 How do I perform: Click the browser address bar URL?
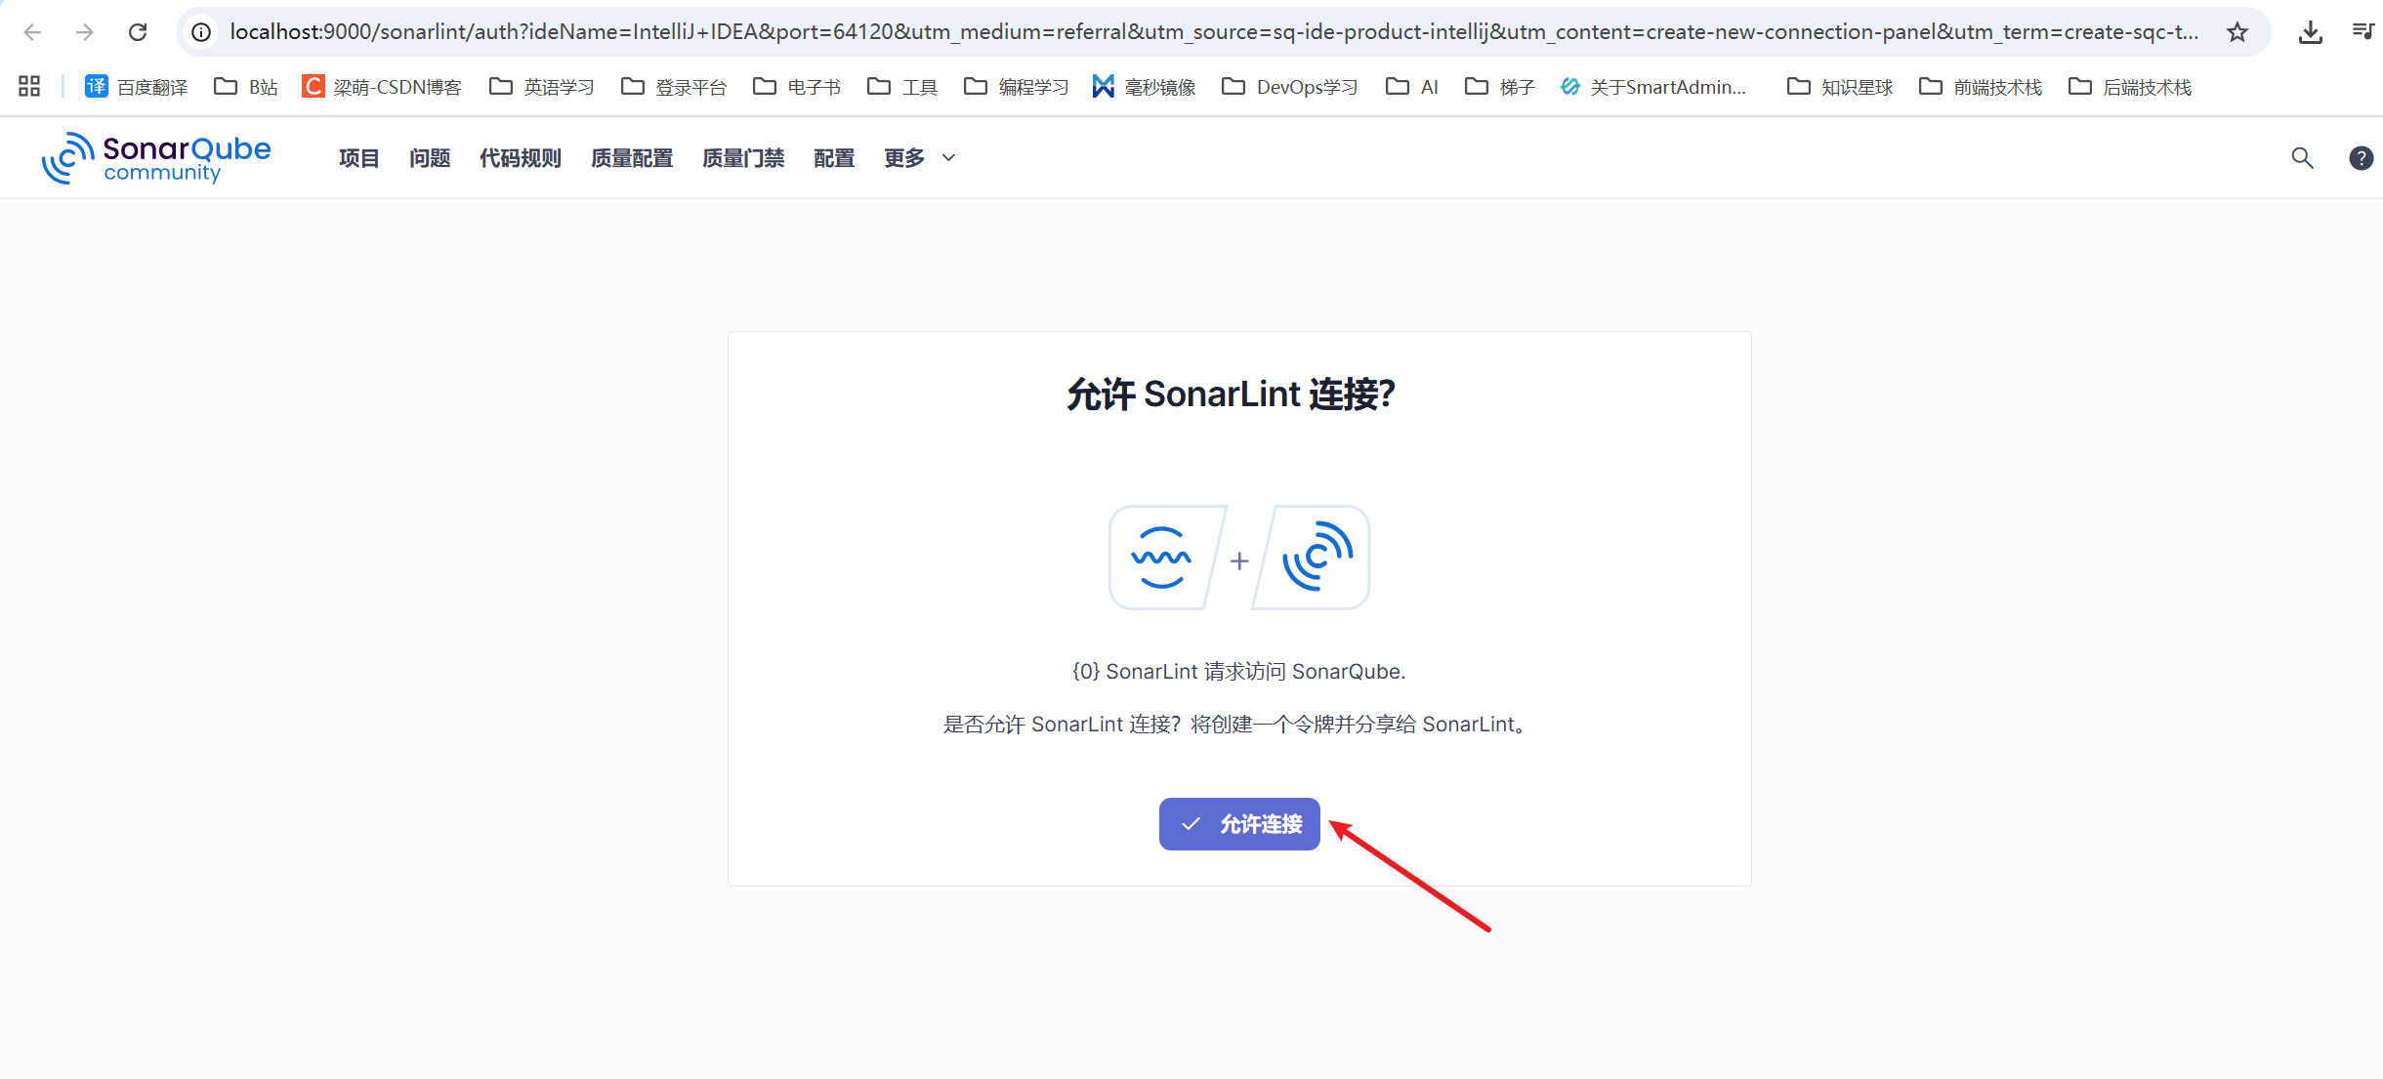(x=1214, y=32)
